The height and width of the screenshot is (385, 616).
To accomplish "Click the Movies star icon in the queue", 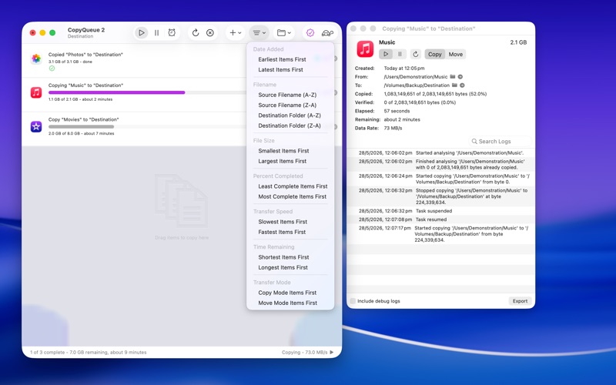I will [x=36, y=126].
